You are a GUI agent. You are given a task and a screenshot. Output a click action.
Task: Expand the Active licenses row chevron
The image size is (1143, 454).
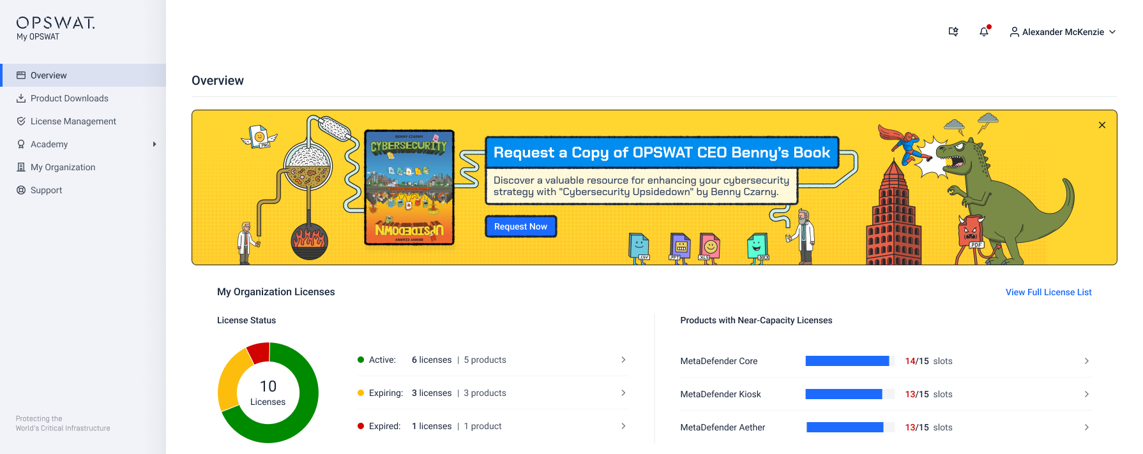pos(623,360)
